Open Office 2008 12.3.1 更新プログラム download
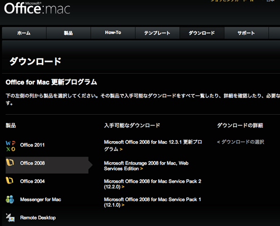The height and width of the screenshot is (226, 280). (x=153, y=145)
